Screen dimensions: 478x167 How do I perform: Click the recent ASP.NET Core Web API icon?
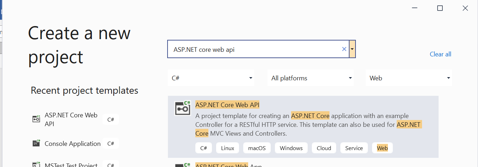tap(36, 119)
